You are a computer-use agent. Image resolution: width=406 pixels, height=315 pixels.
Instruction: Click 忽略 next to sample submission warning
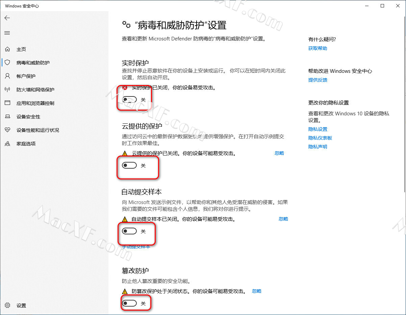(x=283, y=219)
